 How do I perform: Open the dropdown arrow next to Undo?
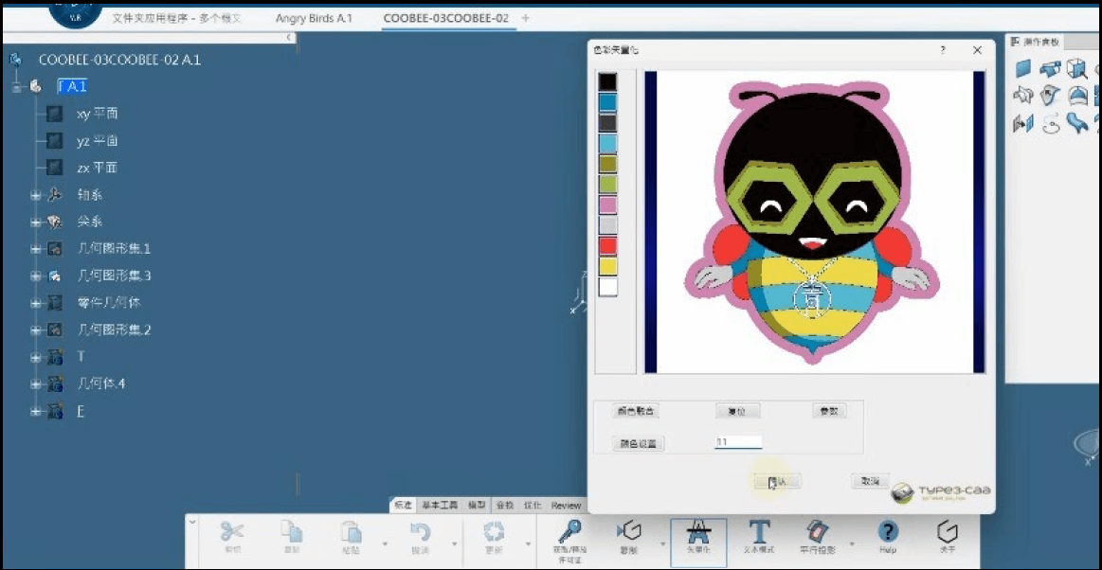pyautogui.click(x=455, y=544)
